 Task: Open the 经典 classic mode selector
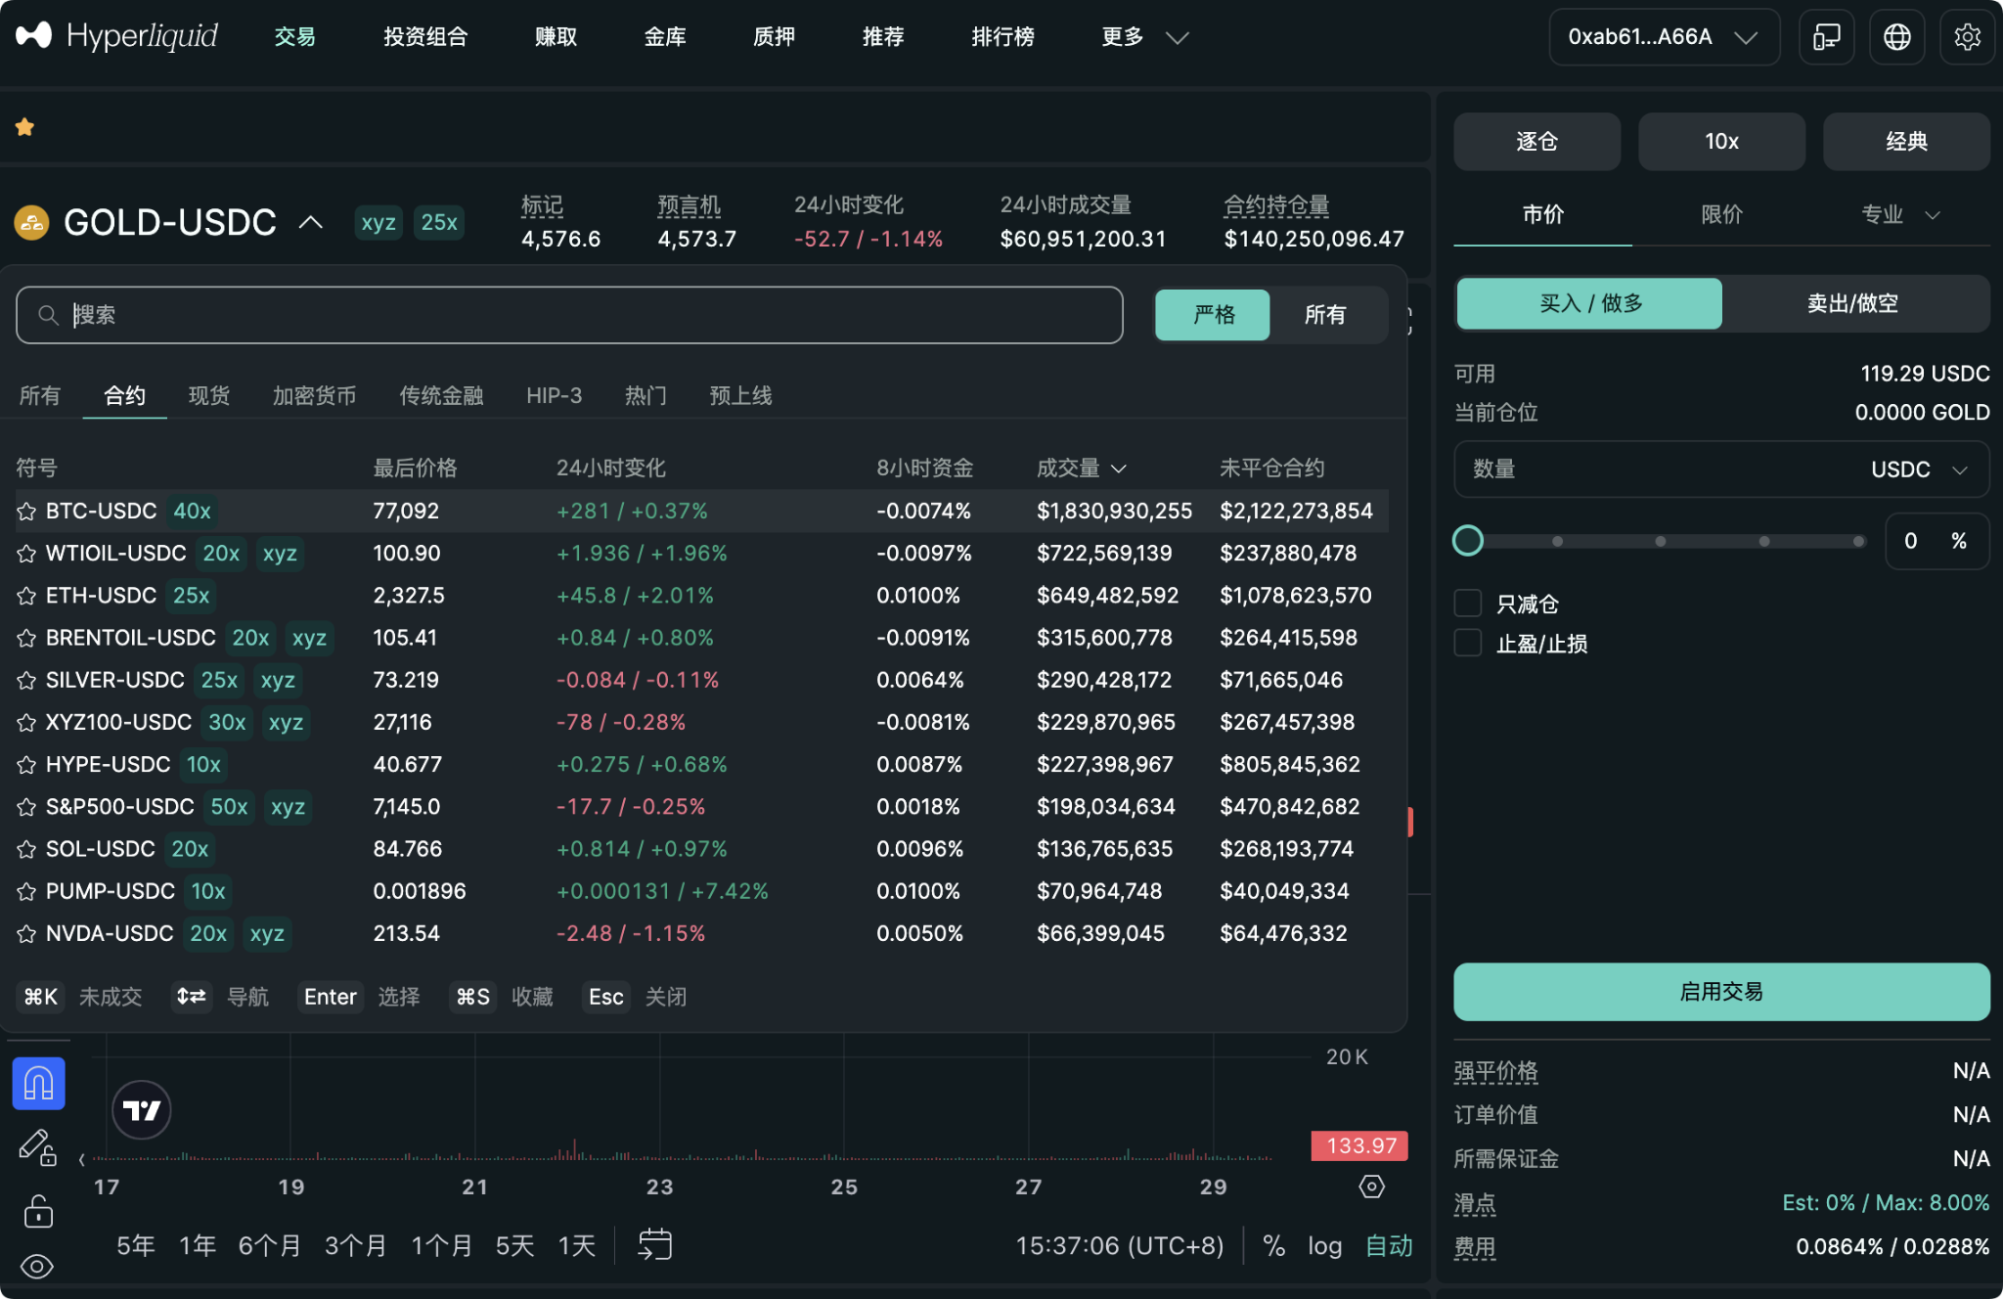(x=1906, y=142)
